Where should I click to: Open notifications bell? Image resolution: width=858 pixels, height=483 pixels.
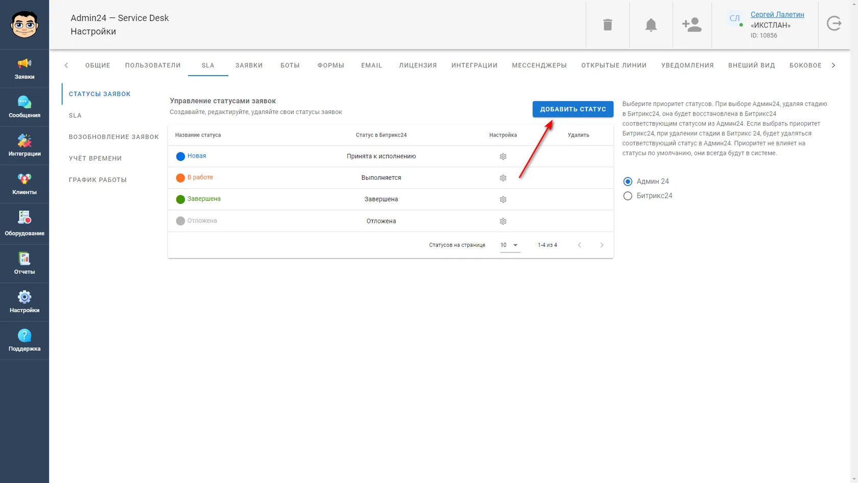[x=651, y=25]
